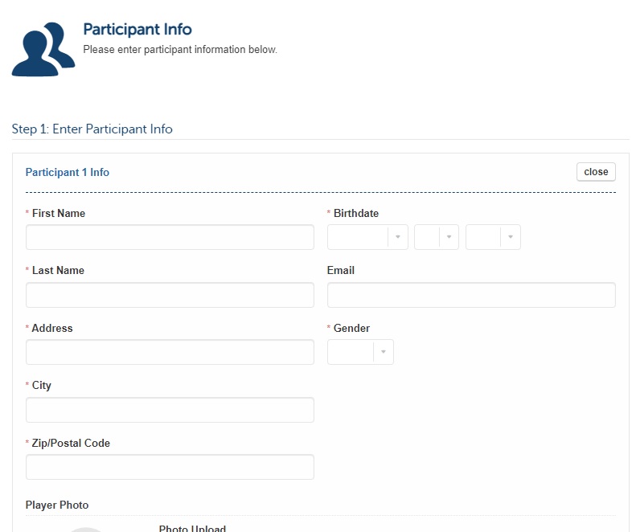Screen dimensions: 632x532
Task: Click the Gender dropdown arrow icon
Action: tap(384, 352)
